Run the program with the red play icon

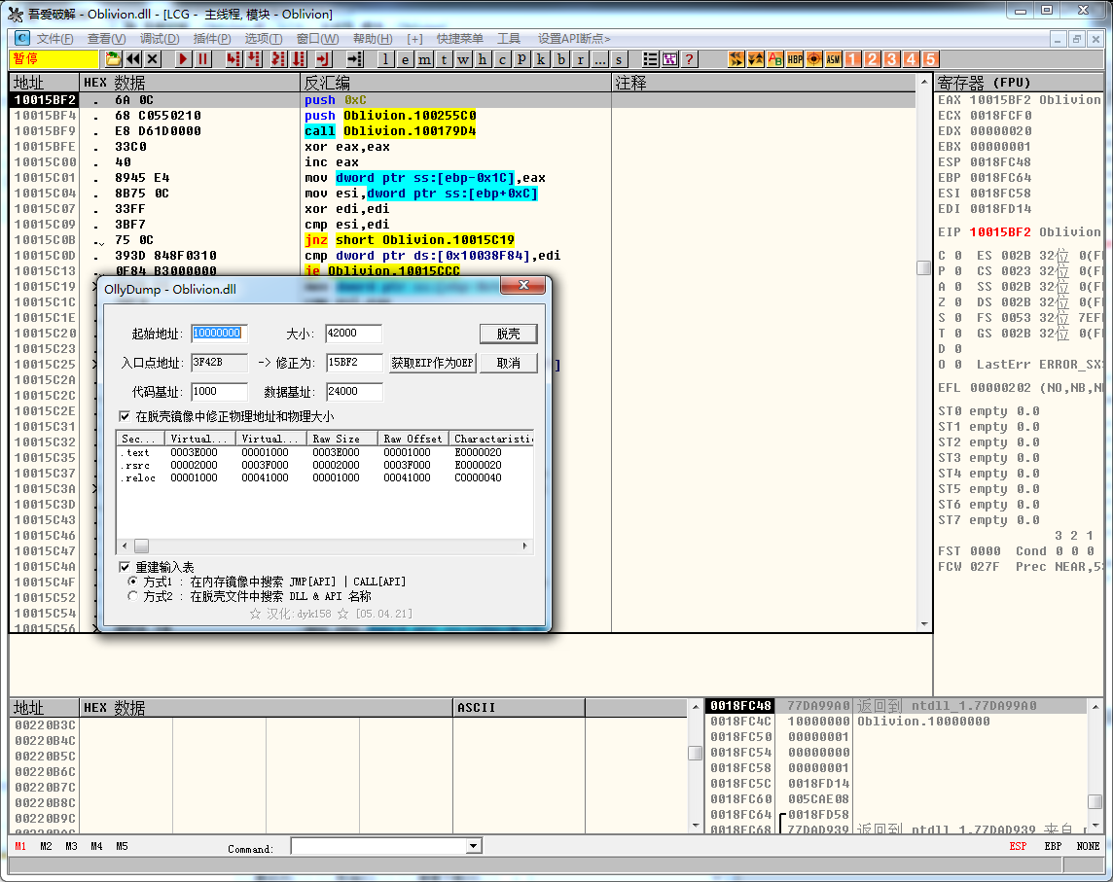click(x=183, y=59)
